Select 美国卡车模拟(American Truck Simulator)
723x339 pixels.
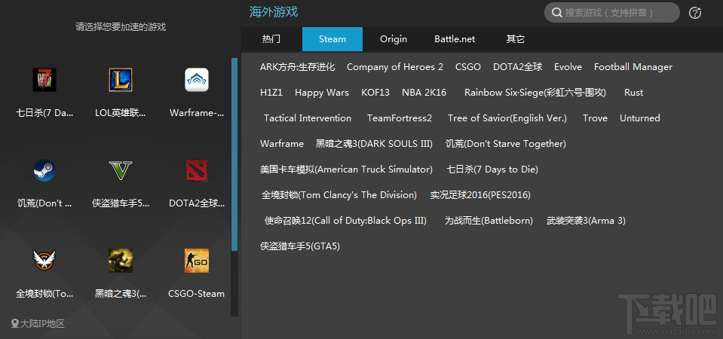click(346, 169)
